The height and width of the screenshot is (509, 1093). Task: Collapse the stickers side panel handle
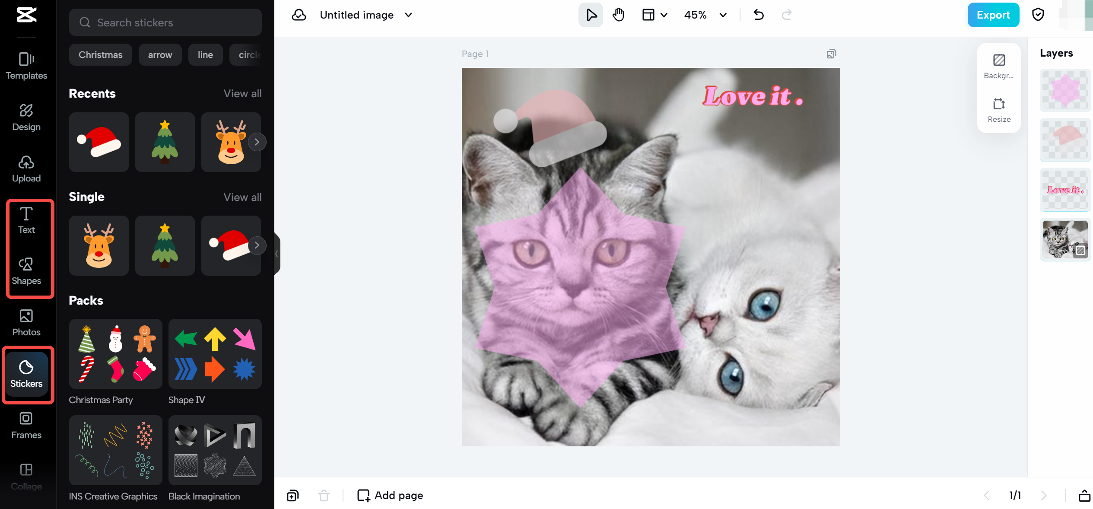coord(277,254)
